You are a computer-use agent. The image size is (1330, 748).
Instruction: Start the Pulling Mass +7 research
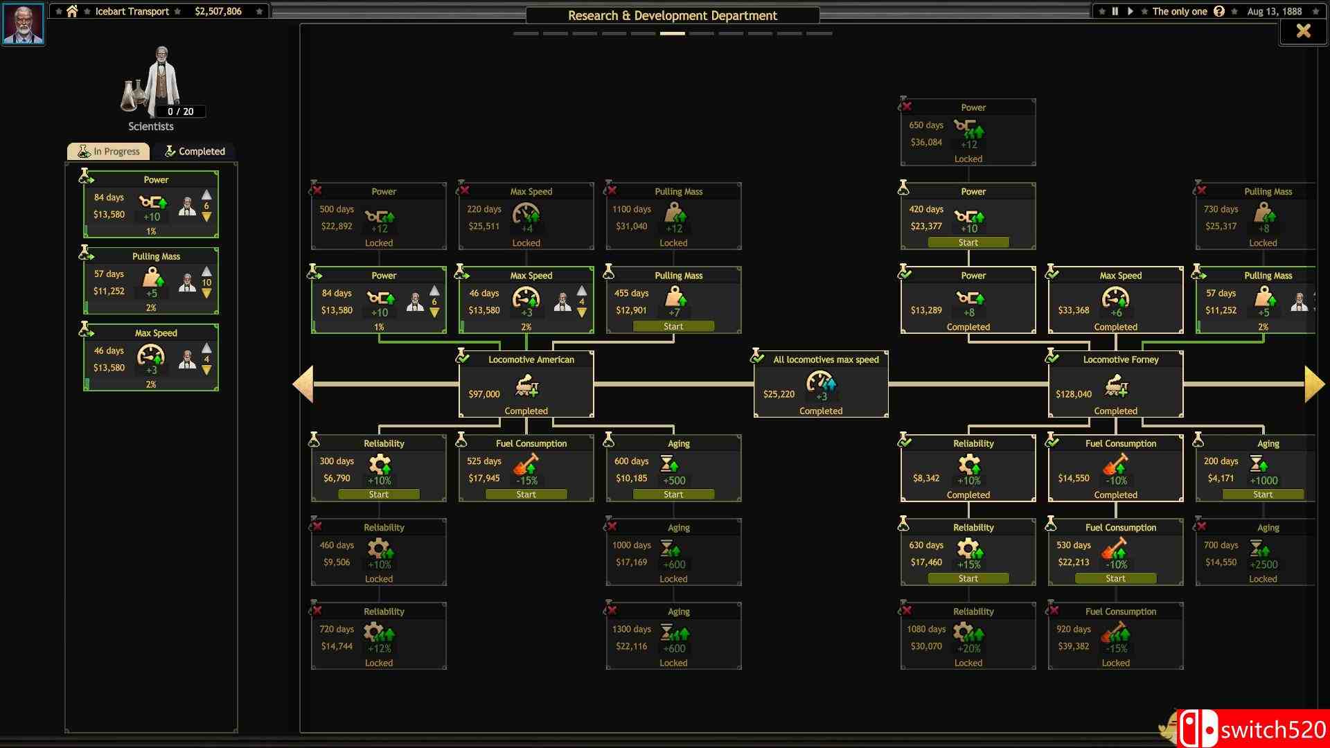tap(673, 326)
